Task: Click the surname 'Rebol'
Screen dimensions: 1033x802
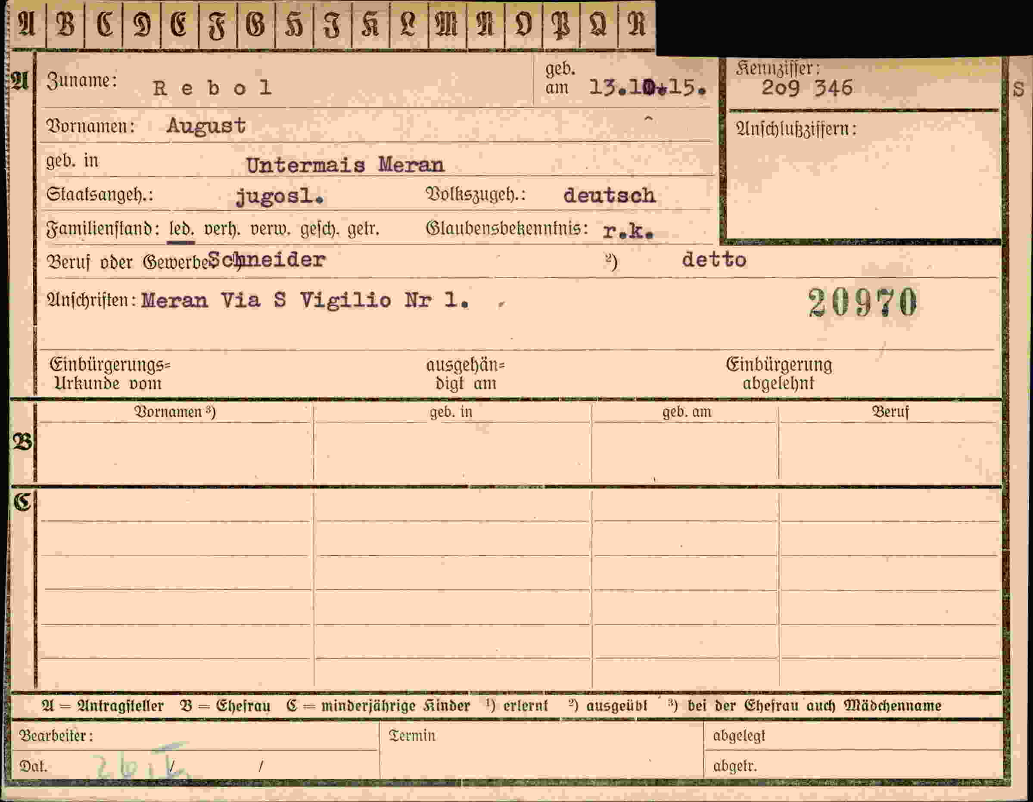Action: click(x=212, y=88)
